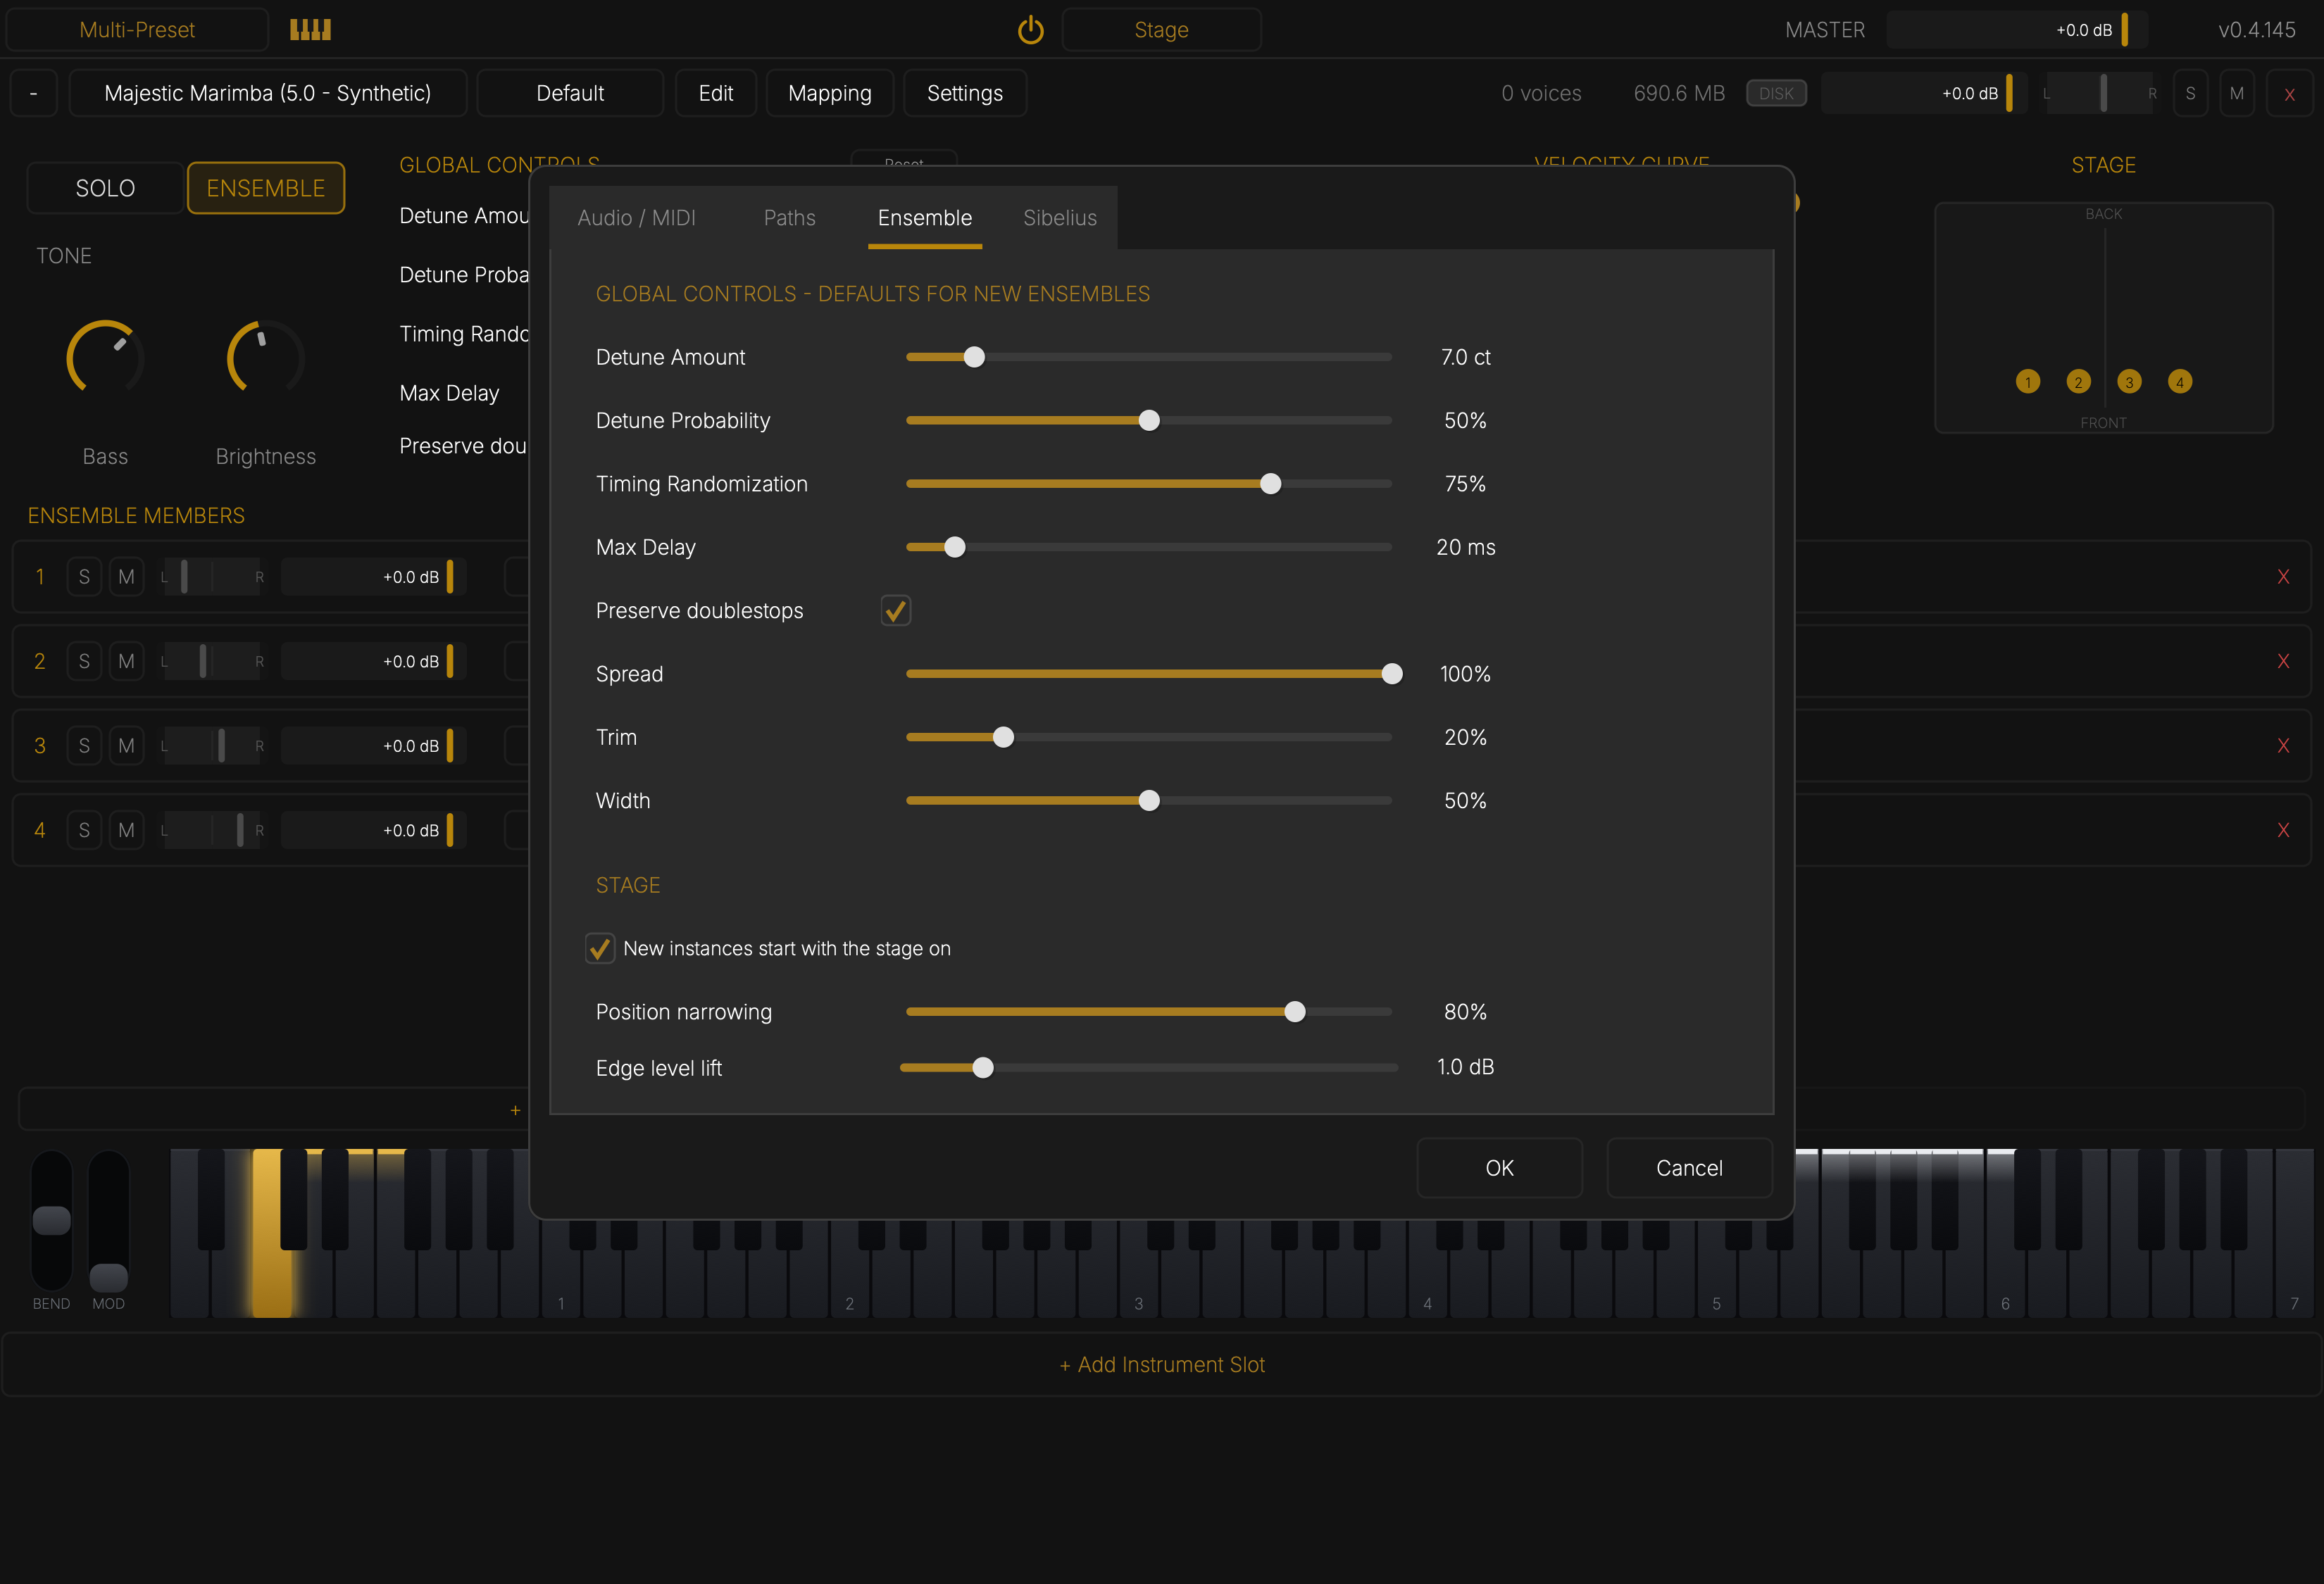Click the Spread slider handle at 100%
The image size is (2324, 1584).
1392,674
